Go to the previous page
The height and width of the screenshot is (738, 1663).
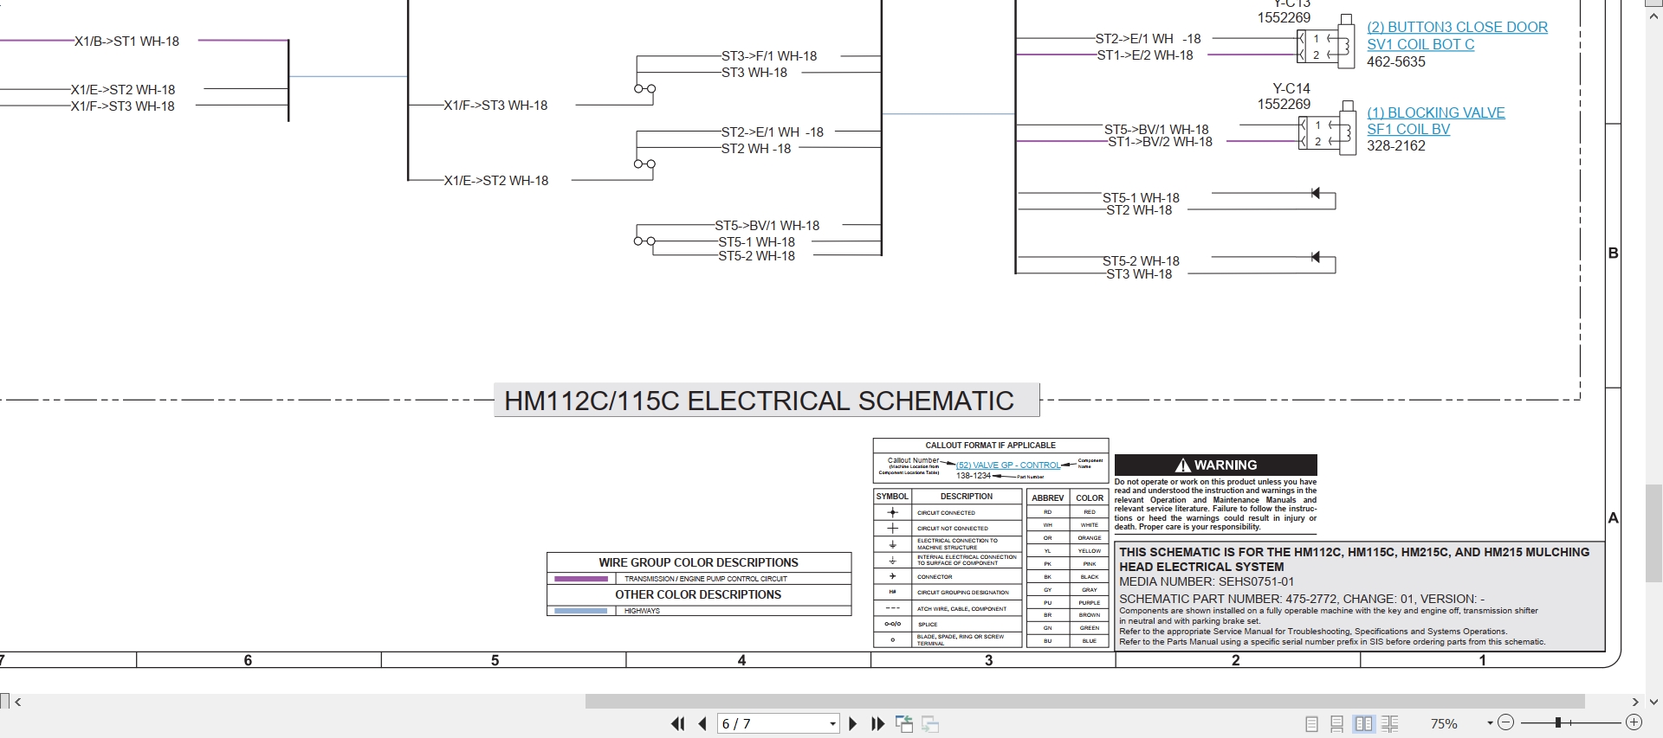click(702, 723)
